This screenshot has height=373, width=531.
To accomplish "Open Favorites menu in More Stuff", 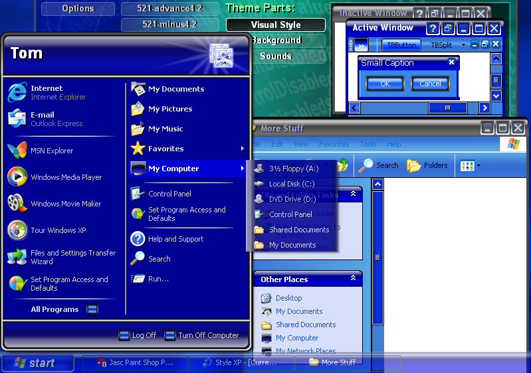I will pyautogui.click(x=334, y=144).
